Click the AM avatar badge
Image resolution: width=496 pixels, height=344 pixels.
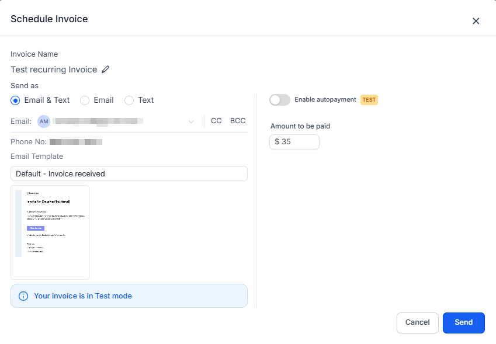(x=44, y=121)
